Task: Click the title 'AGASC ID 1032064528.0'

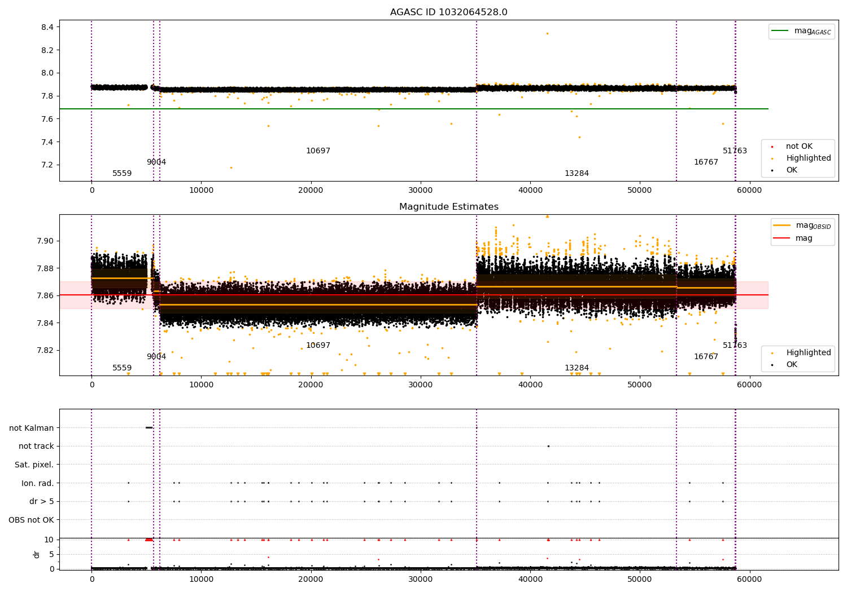Action: (x=448, y=12)
